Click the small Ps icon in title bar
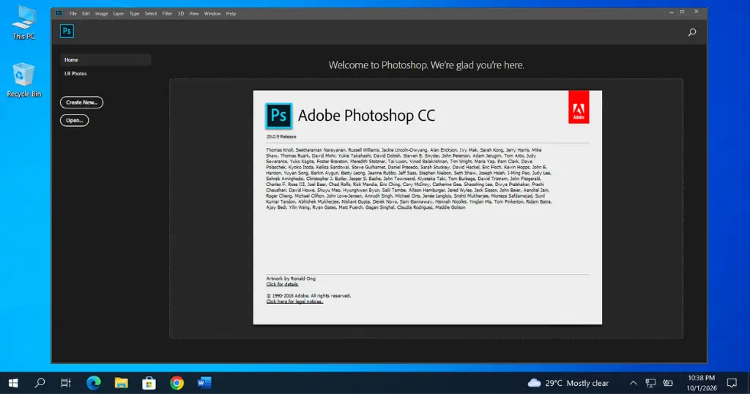 tap(59, 13)
